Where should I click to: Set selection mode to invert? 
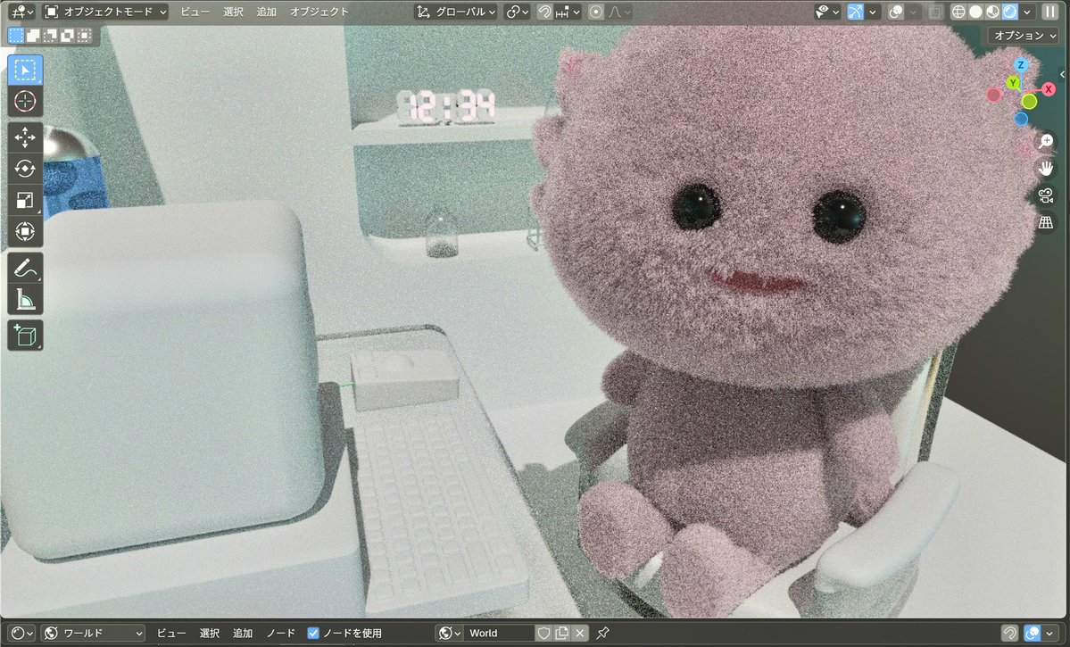coord(67,36)
